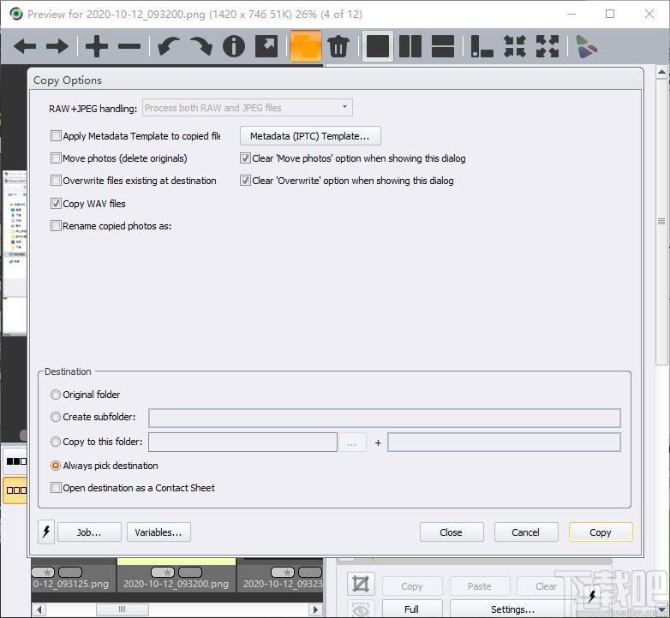This screenshot has width=670, height=618.
Task: Select Always pick destination
Action: point(56,465)
